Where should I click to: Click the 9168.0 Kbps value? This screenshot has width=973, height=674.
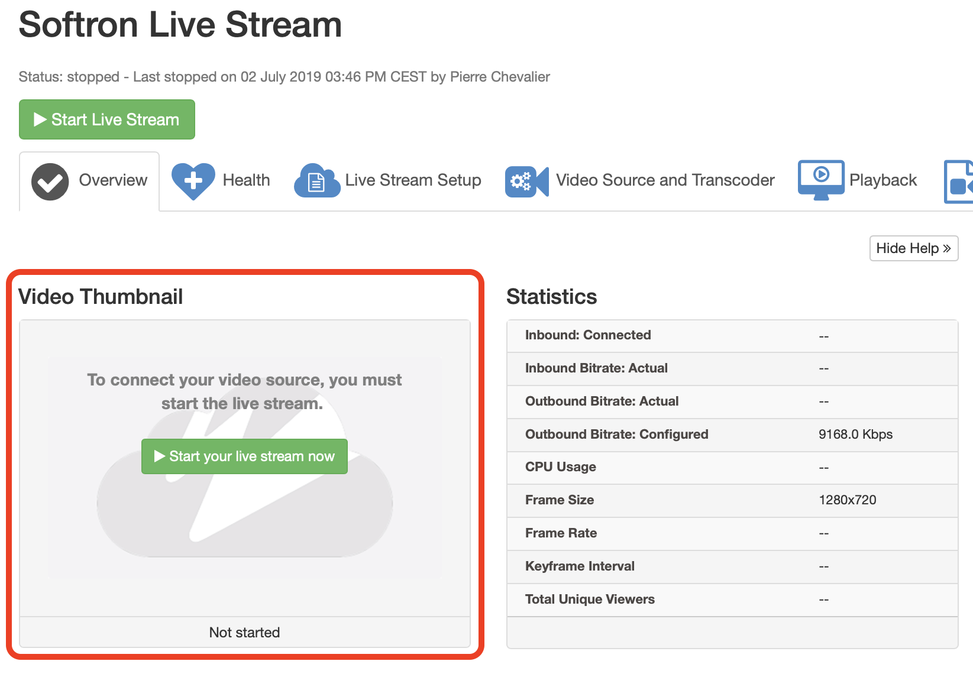[855, 435]
